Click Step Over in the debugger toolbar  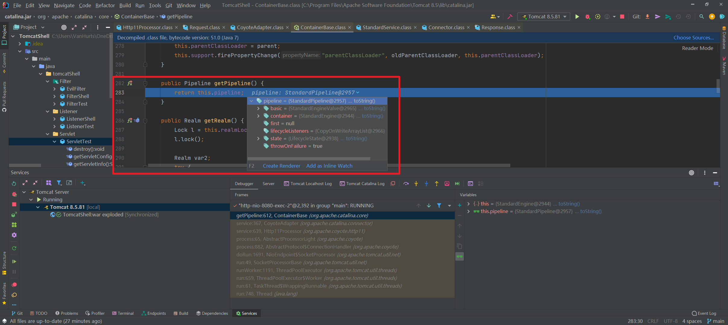pos(406,184)
